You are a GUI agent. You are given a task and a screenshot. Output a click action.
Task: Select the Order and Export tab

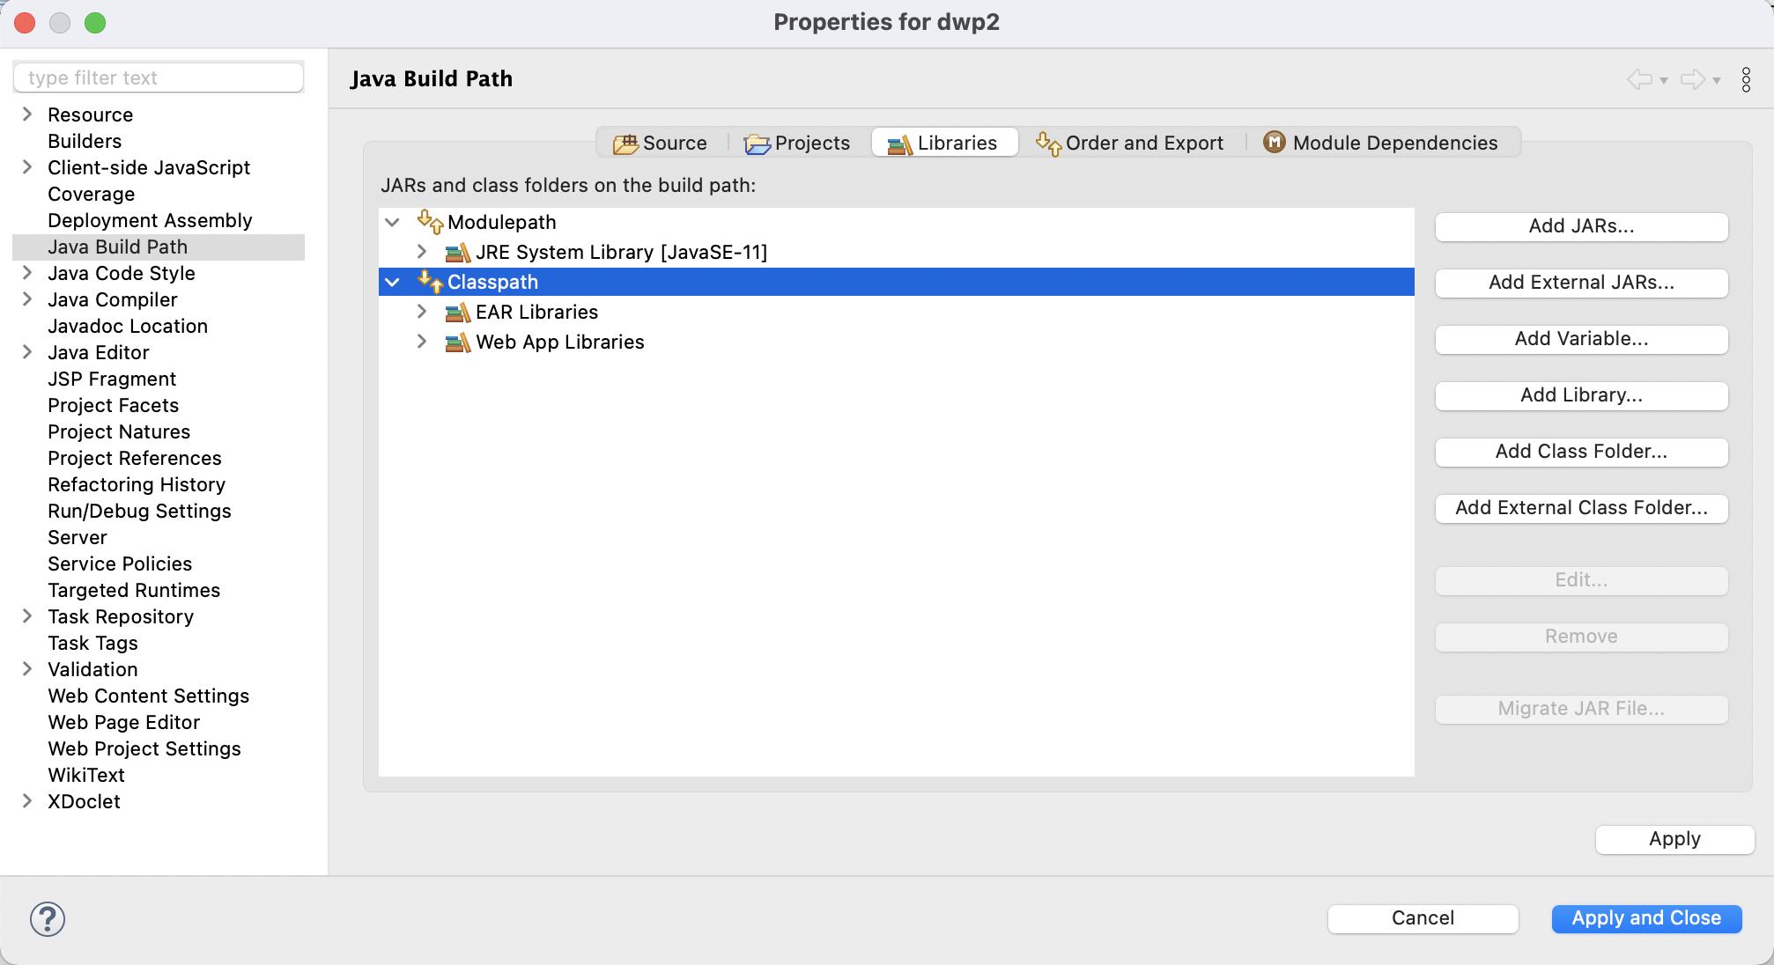[1131, 143]
